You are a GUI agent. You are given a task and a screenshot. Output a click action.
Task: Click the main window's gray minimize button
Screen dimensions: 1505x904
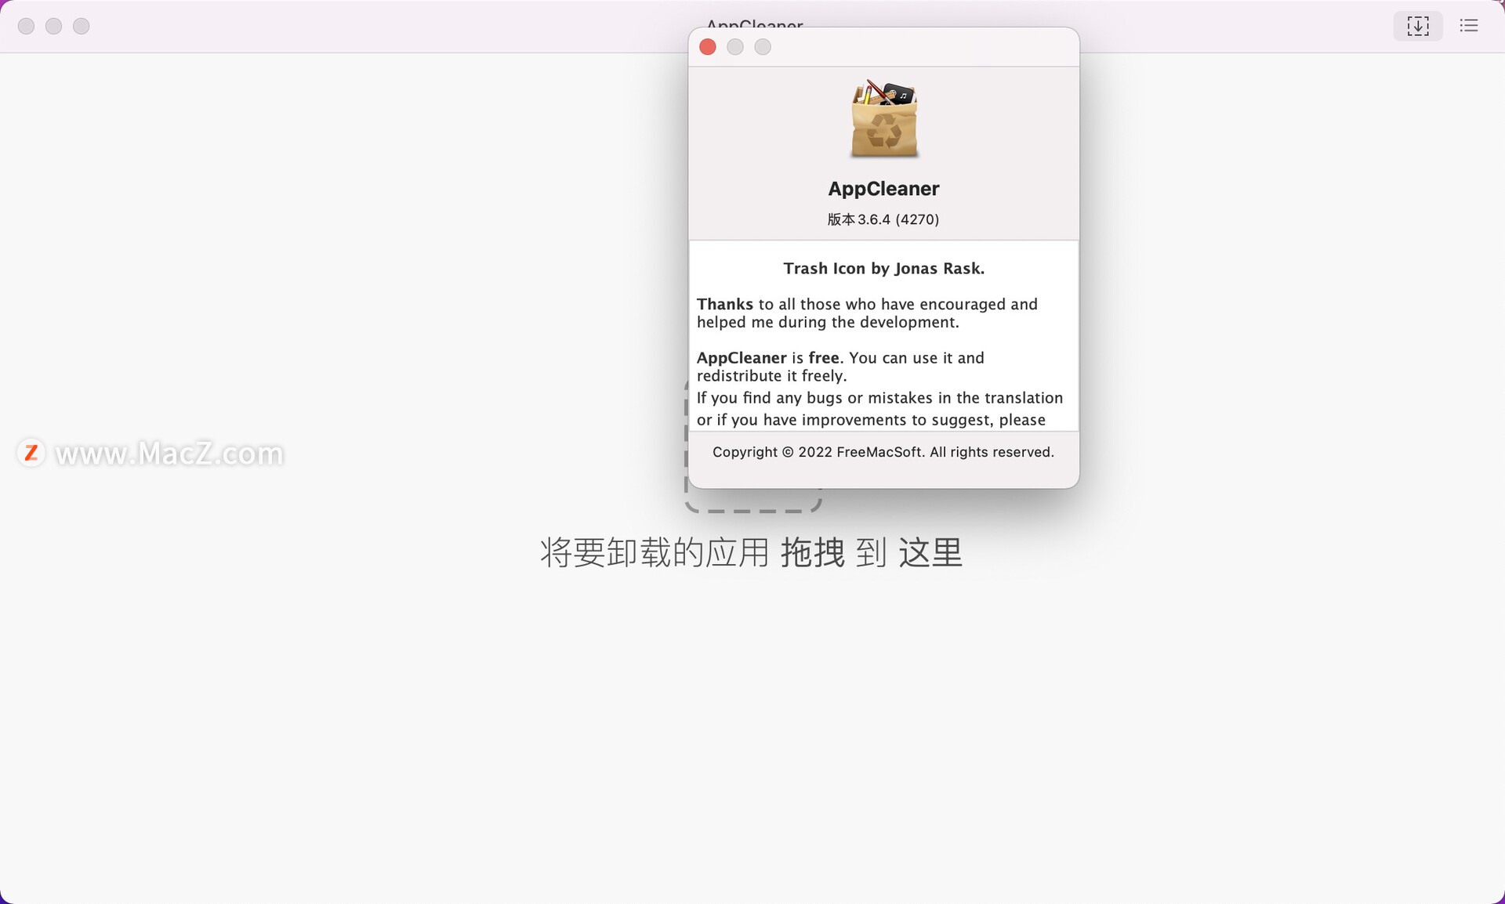pyautogui.click(x=53, y=26)
